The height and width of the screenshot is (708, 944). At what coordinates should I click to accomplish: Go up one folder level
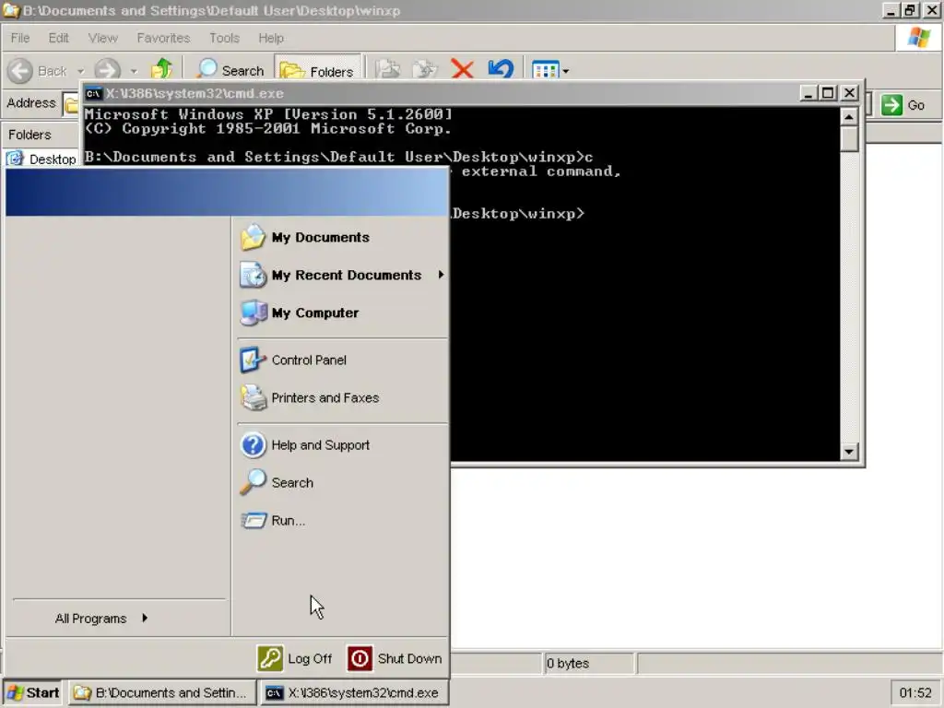pos(161,69)
